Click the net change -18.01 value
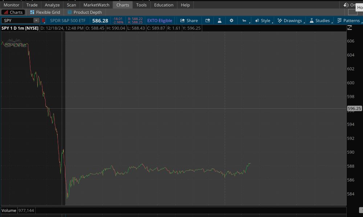Viewport: 363px width, 217px height. [118, 19]
